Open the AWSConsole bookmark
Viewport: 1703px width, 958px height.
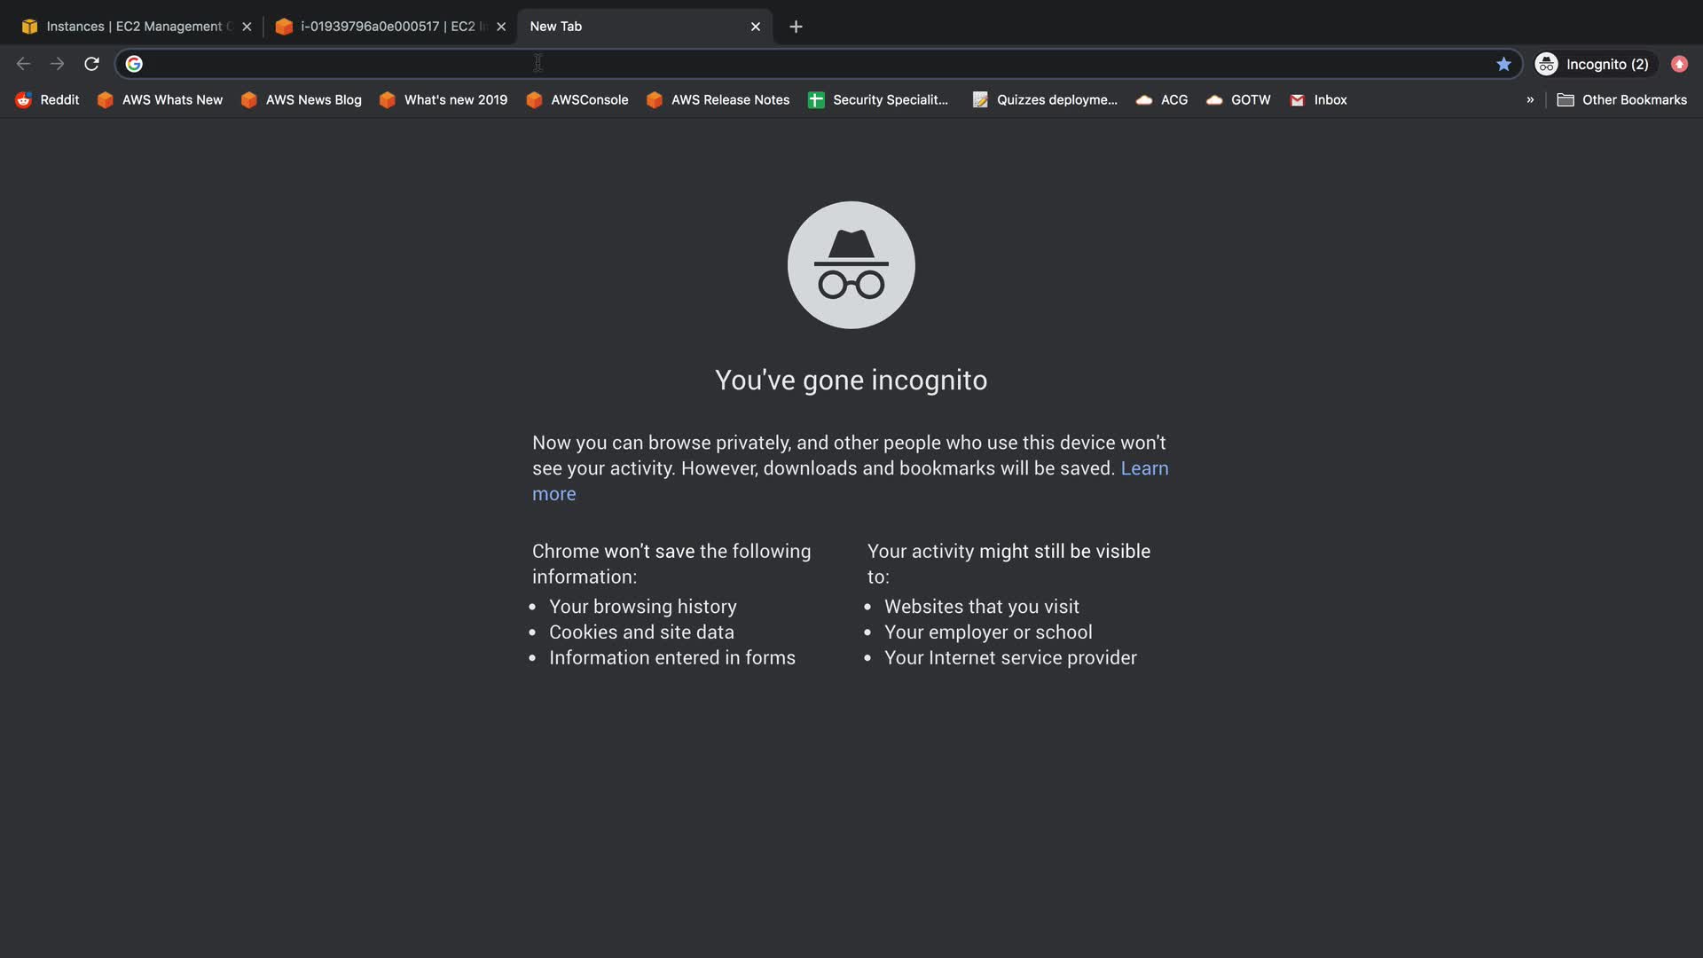[577, 100]
